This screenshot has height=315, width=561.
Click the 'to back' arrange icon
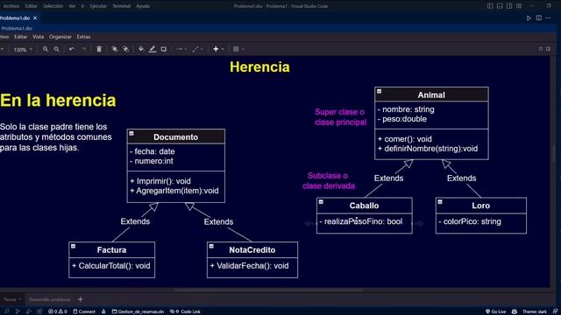(126, 49)
